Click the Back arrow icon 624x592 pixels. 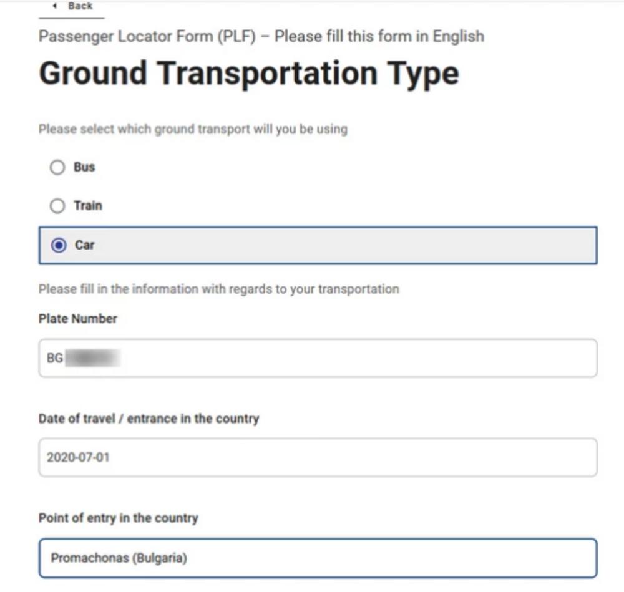tap(56, 6)
